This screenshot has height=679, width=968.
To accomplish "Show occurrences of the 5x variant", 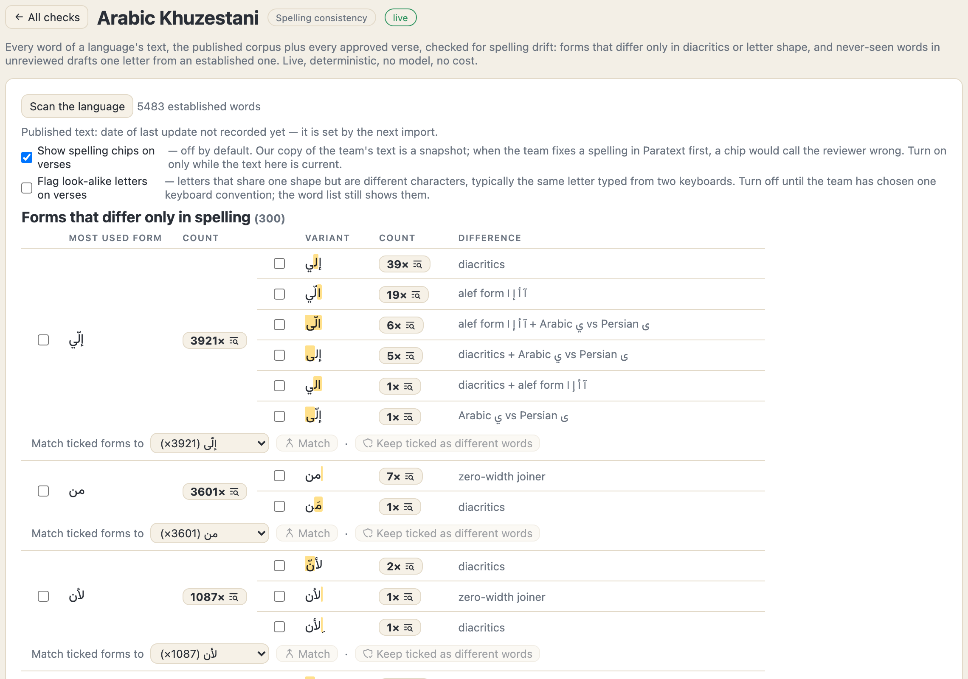I will pyautogui.click(x=400, y=356).
